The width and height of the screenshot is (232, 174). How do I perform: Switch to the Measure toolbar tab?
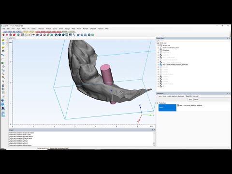pyautogui.click(x=25, y=32)
